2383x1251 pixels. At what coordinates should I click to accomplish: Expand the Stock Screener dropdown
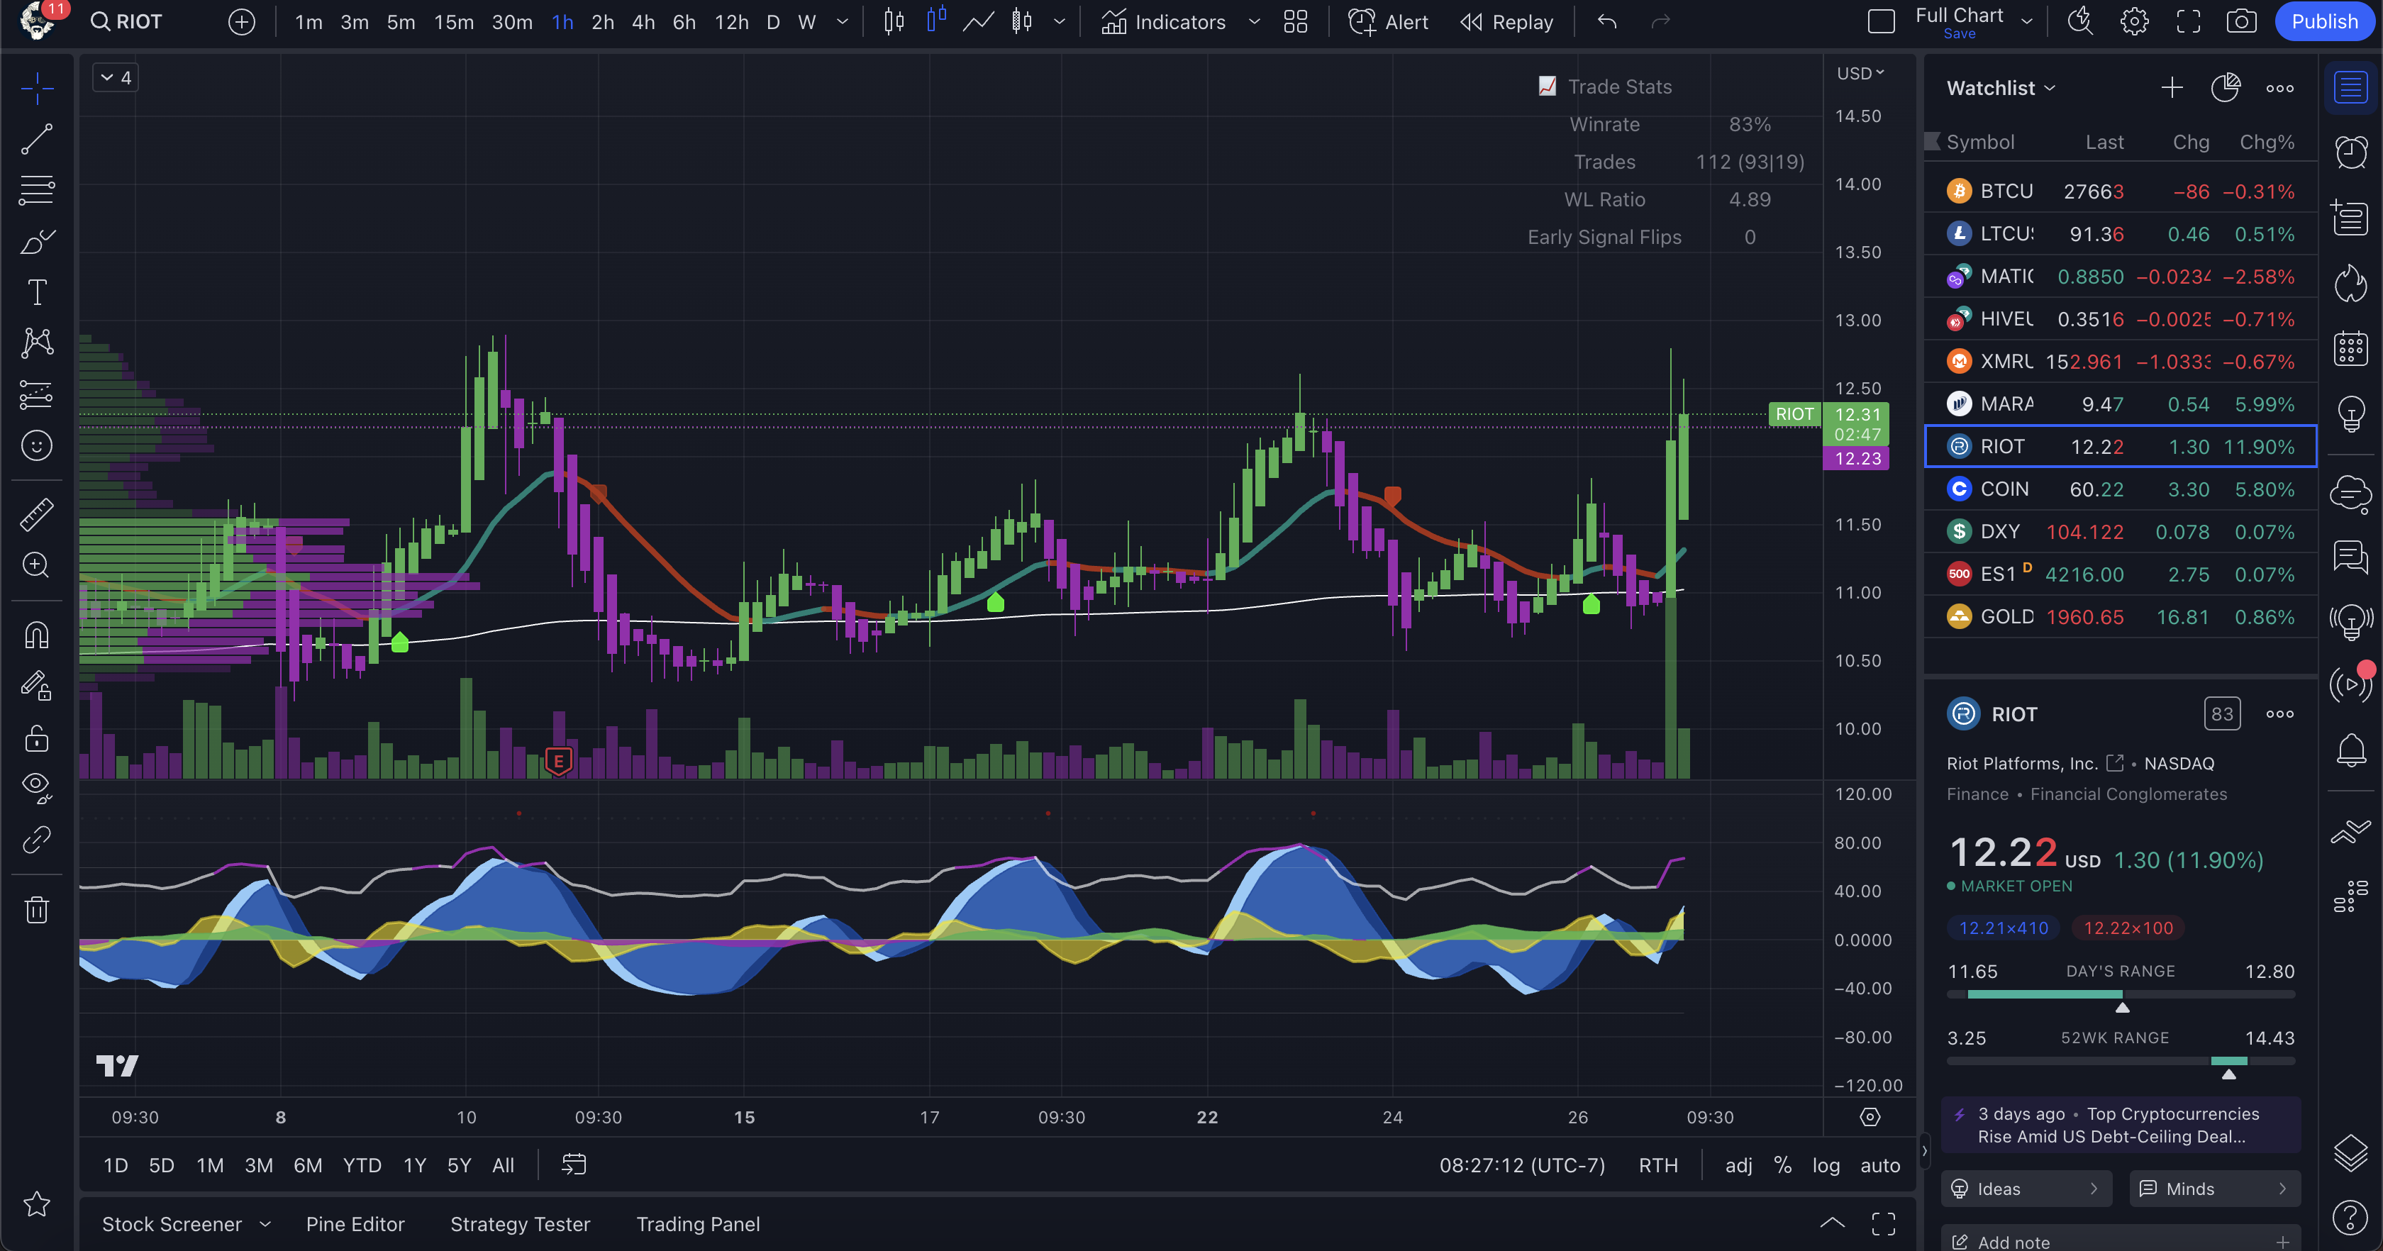[x=265, y=1223]
